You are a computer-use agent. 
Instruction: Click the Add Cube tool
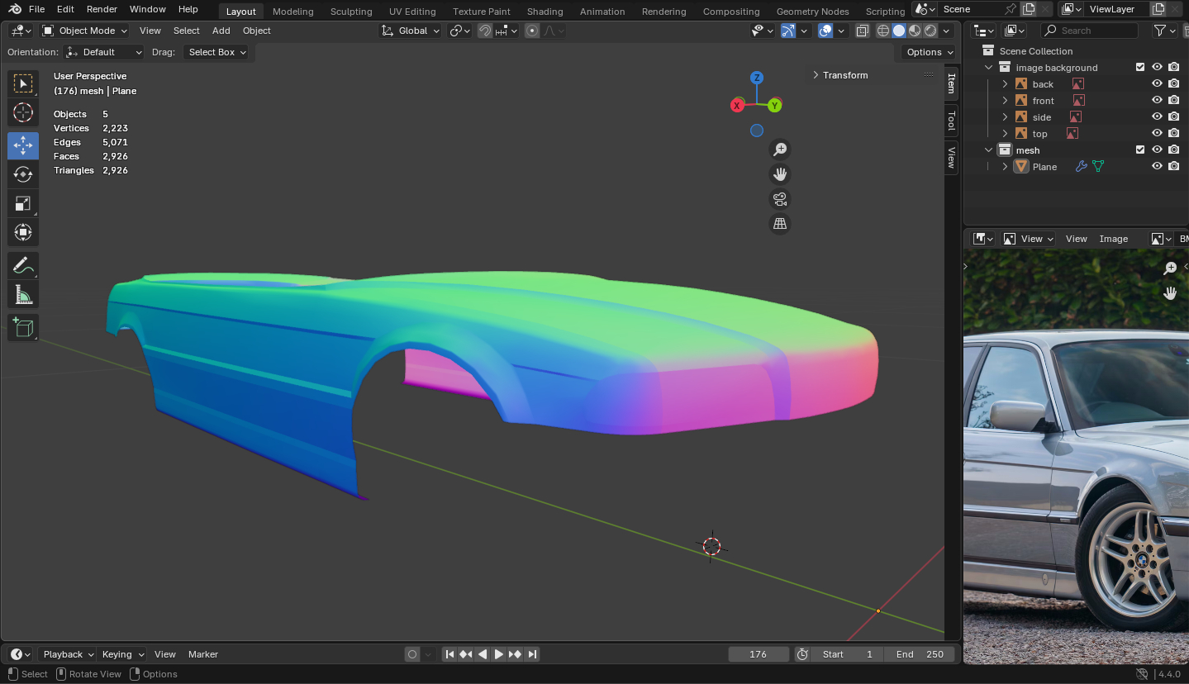click(23, 328)
